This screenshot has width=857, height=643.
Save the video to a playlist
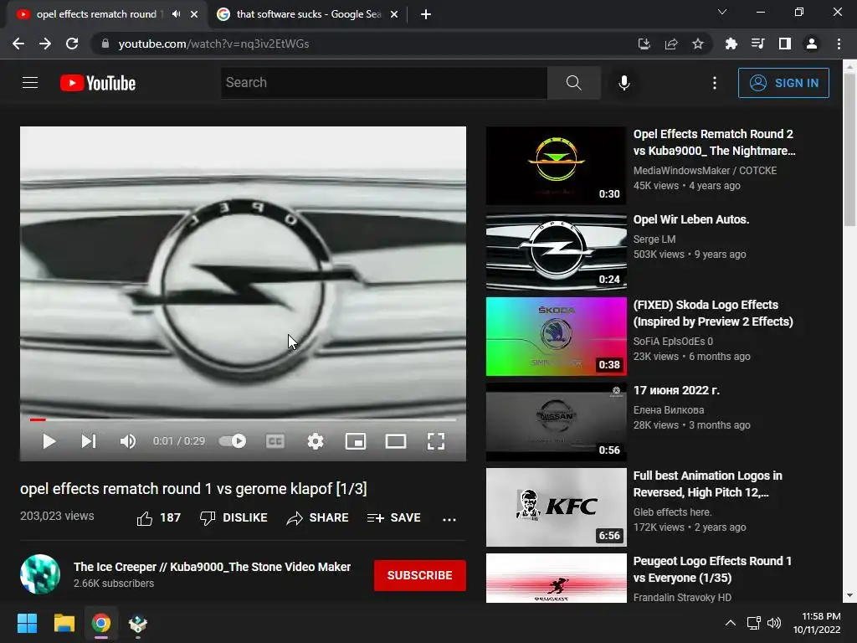(x=393, y=517)
